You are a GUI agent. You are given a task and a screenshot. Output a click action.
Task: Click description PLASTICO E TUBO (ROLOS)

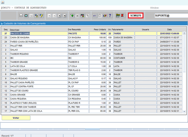[x=39, y=103]
